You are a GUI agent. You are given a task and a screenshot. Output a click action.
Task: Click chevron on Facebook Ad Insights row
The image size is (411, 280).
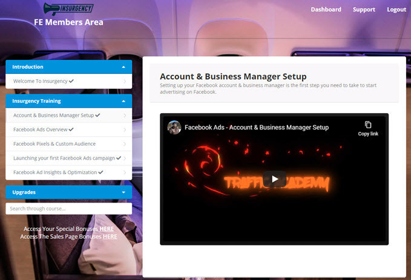[x=125, y=172]
